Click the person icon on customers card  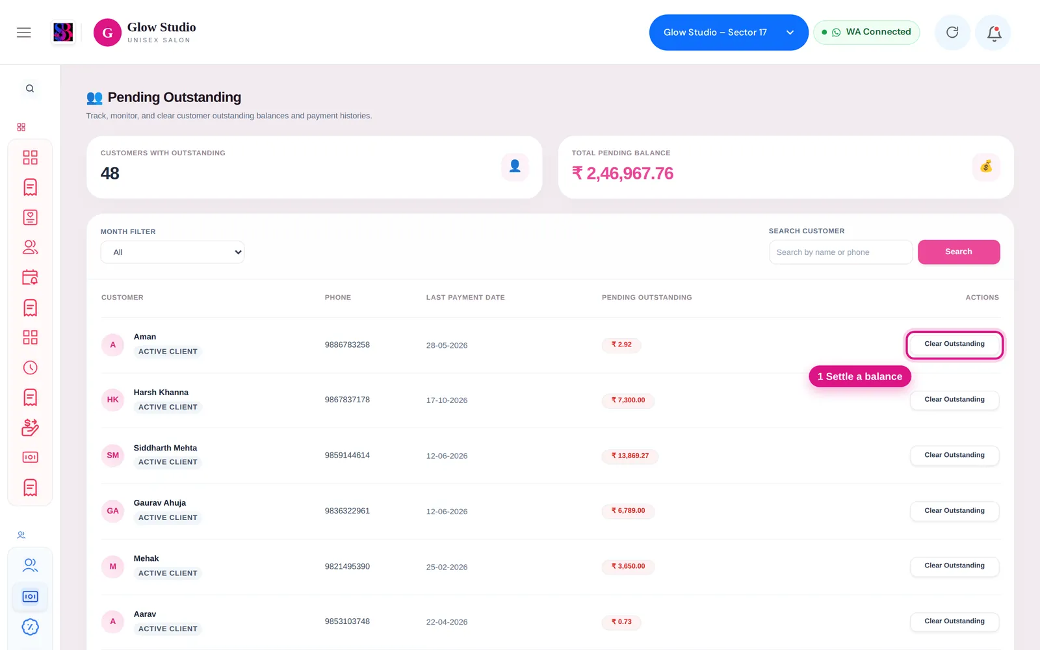515,166
